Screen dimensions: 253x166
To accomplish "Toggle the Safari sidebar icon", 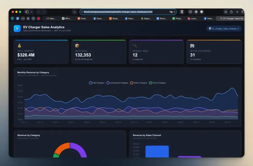I will tap(27, 12).
